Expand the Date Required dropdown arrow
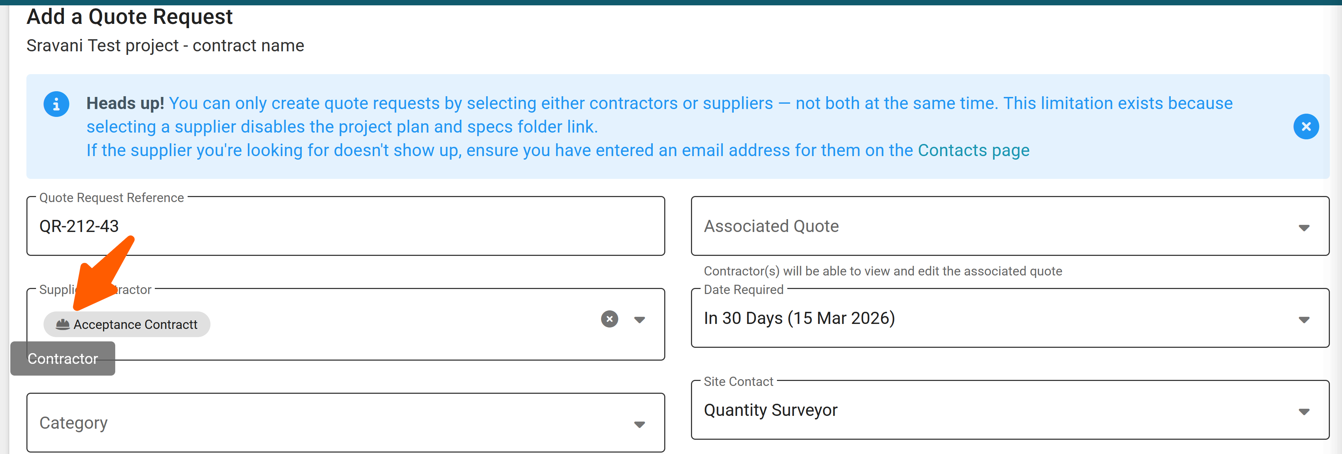 coord(1303,320)
